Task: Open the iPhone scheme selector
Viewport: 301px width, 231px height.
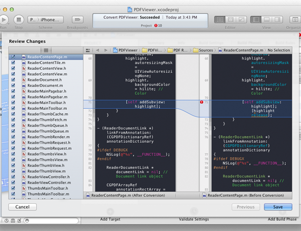Action: coord(46,20)
